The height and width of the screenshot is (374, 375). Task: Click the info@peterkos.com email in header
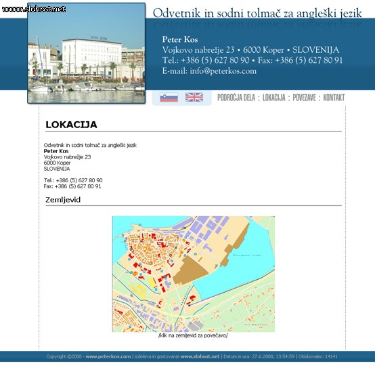point(223,71)
